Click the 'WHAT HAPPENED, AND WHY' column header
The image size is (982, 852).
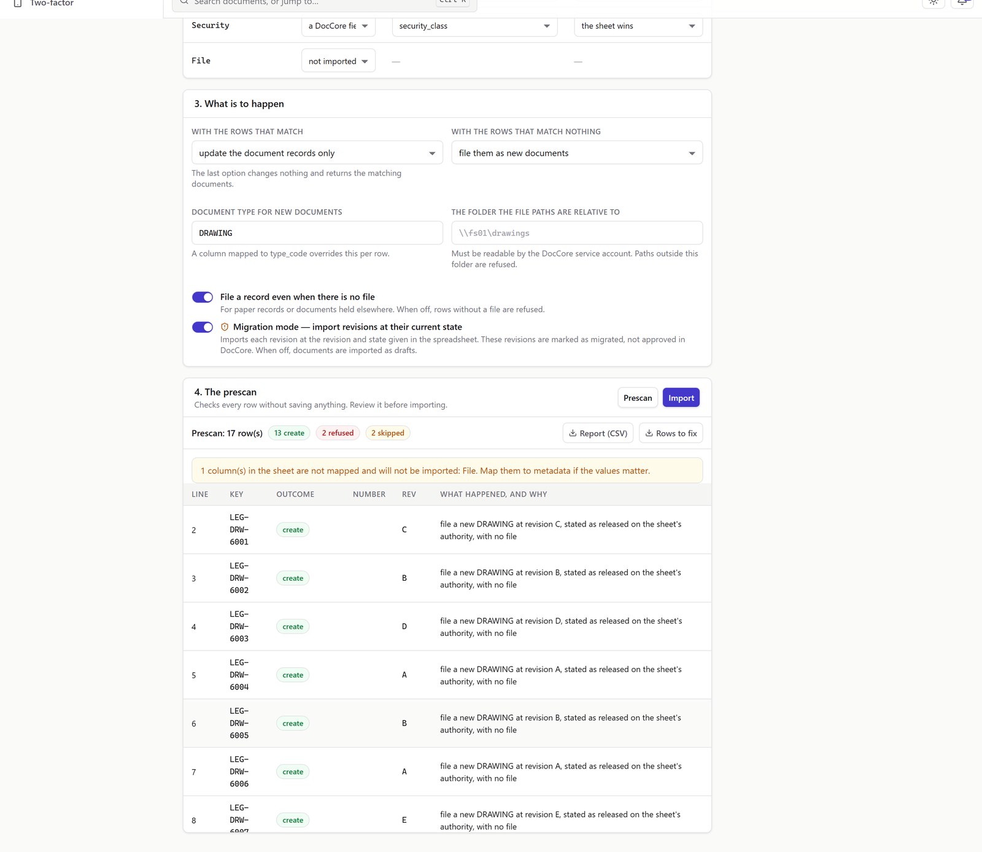(x=493, y=494)
